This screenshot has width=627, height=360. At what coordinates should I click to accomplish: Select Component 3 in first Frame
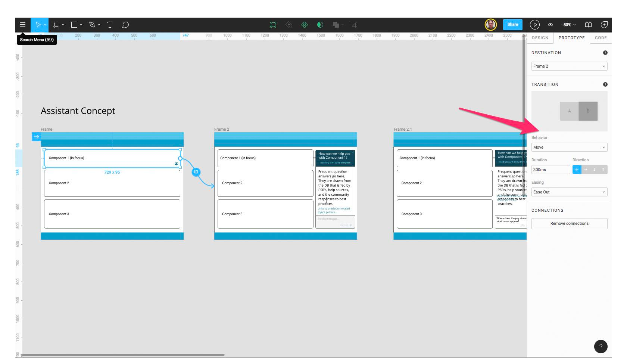[112, 214]
